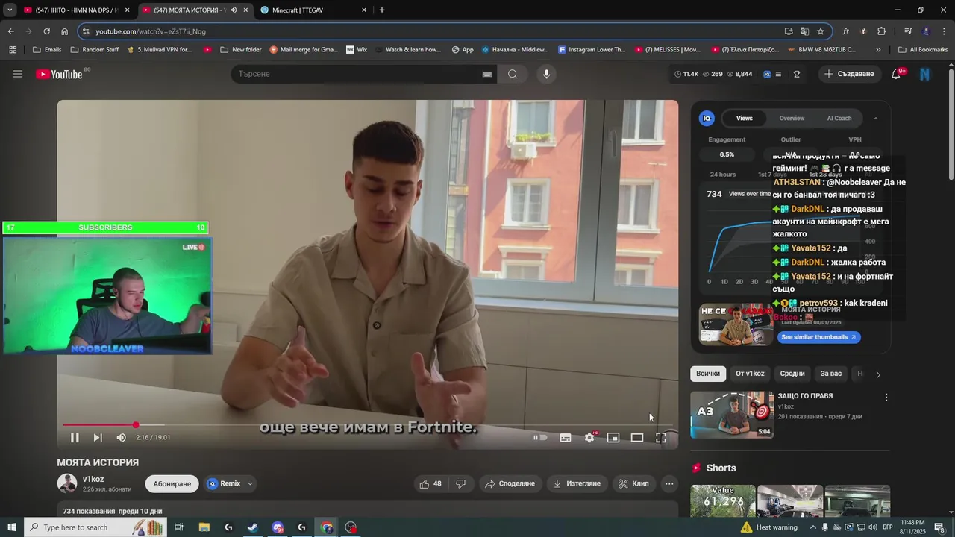The image size is (955, 537).
Task: Enable miniplayer mode
Action: click(613, 438)
